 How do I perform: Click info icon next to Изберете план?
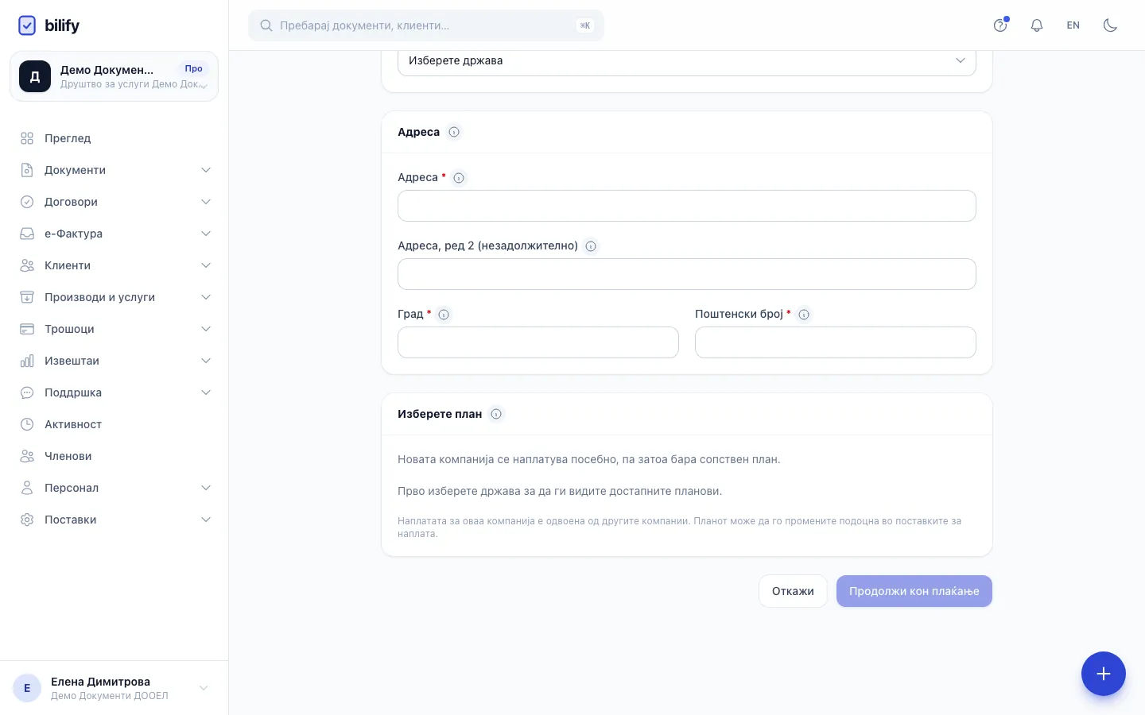496,414
